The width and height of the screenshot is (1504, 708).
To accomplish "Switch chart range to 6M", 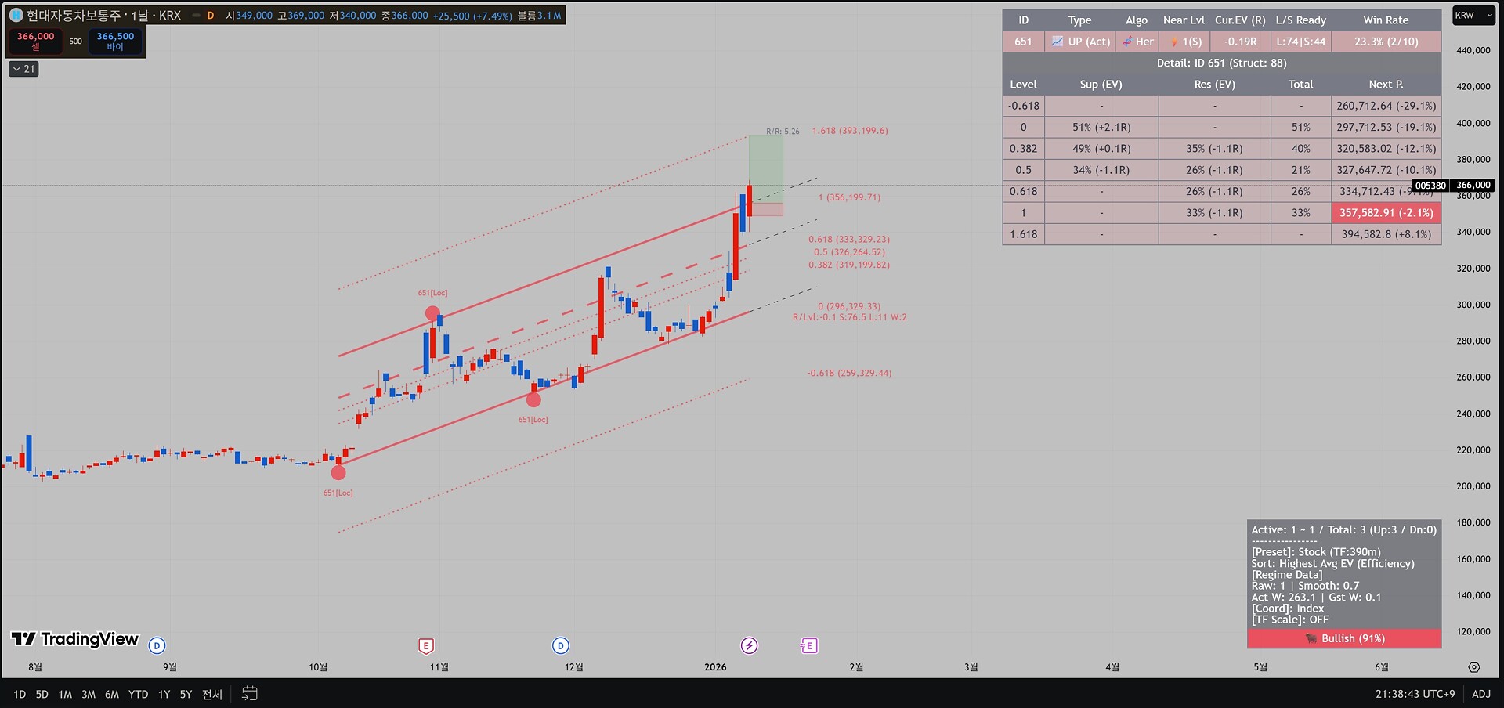I will [x=112, y=695].
